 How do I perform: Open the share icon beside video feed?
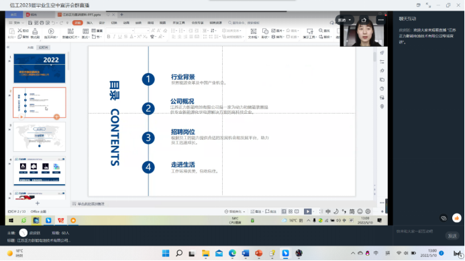coord(364,20)
